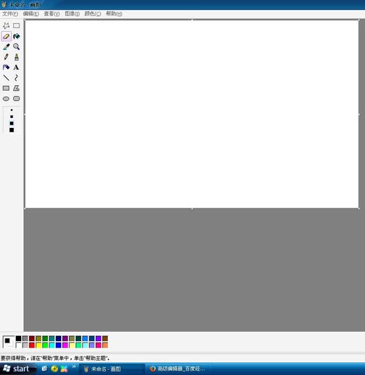Choose the third eraser size option
Image resolution: width=365 pixels, height=375 pixels.
click(11, 123)
